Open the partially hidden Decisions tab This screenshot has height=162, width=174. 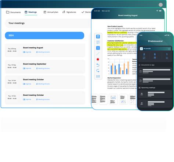(x=86, y=12)
